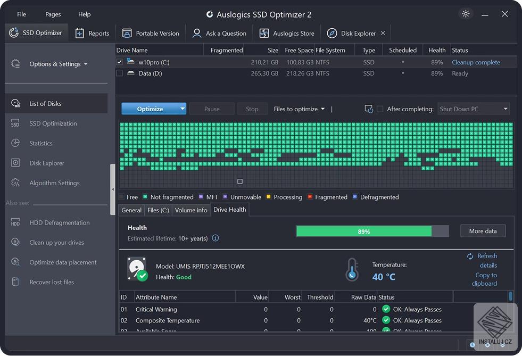The width and height of the screenshot is (522, 356).
Task: Select the General info tab
Action: (131, 210)
